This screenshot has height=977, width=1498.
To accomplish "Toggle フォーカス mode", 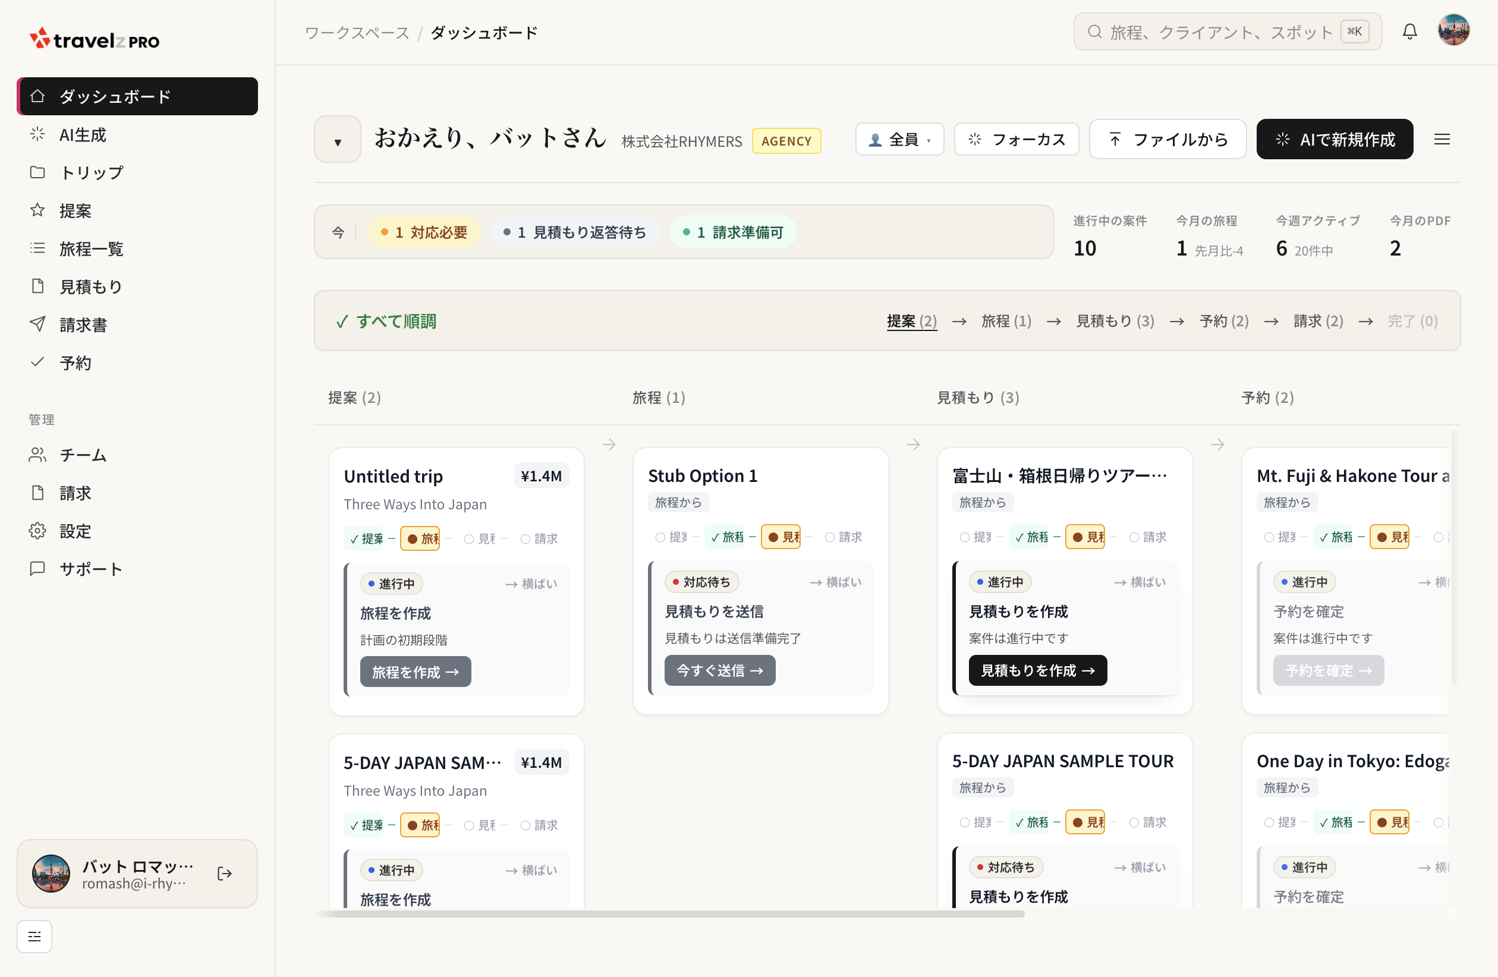I will tap(1016, 140).
